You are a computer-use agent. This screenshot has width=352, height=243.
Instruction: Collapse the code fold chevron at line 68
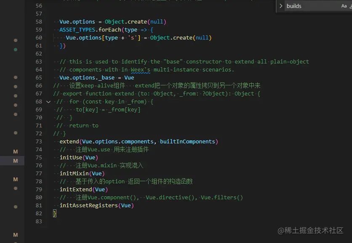click(48, 102)
